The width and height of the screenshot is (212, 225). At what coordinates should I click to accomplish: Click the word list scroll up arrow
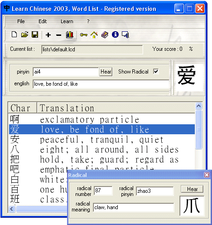198,106
